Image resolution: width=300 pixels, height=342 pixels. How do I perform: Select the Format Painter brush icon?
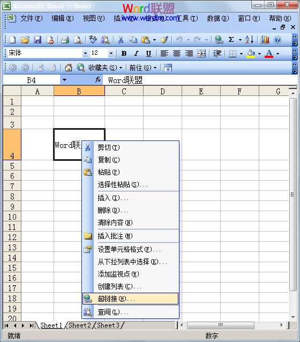pos(164,40)
